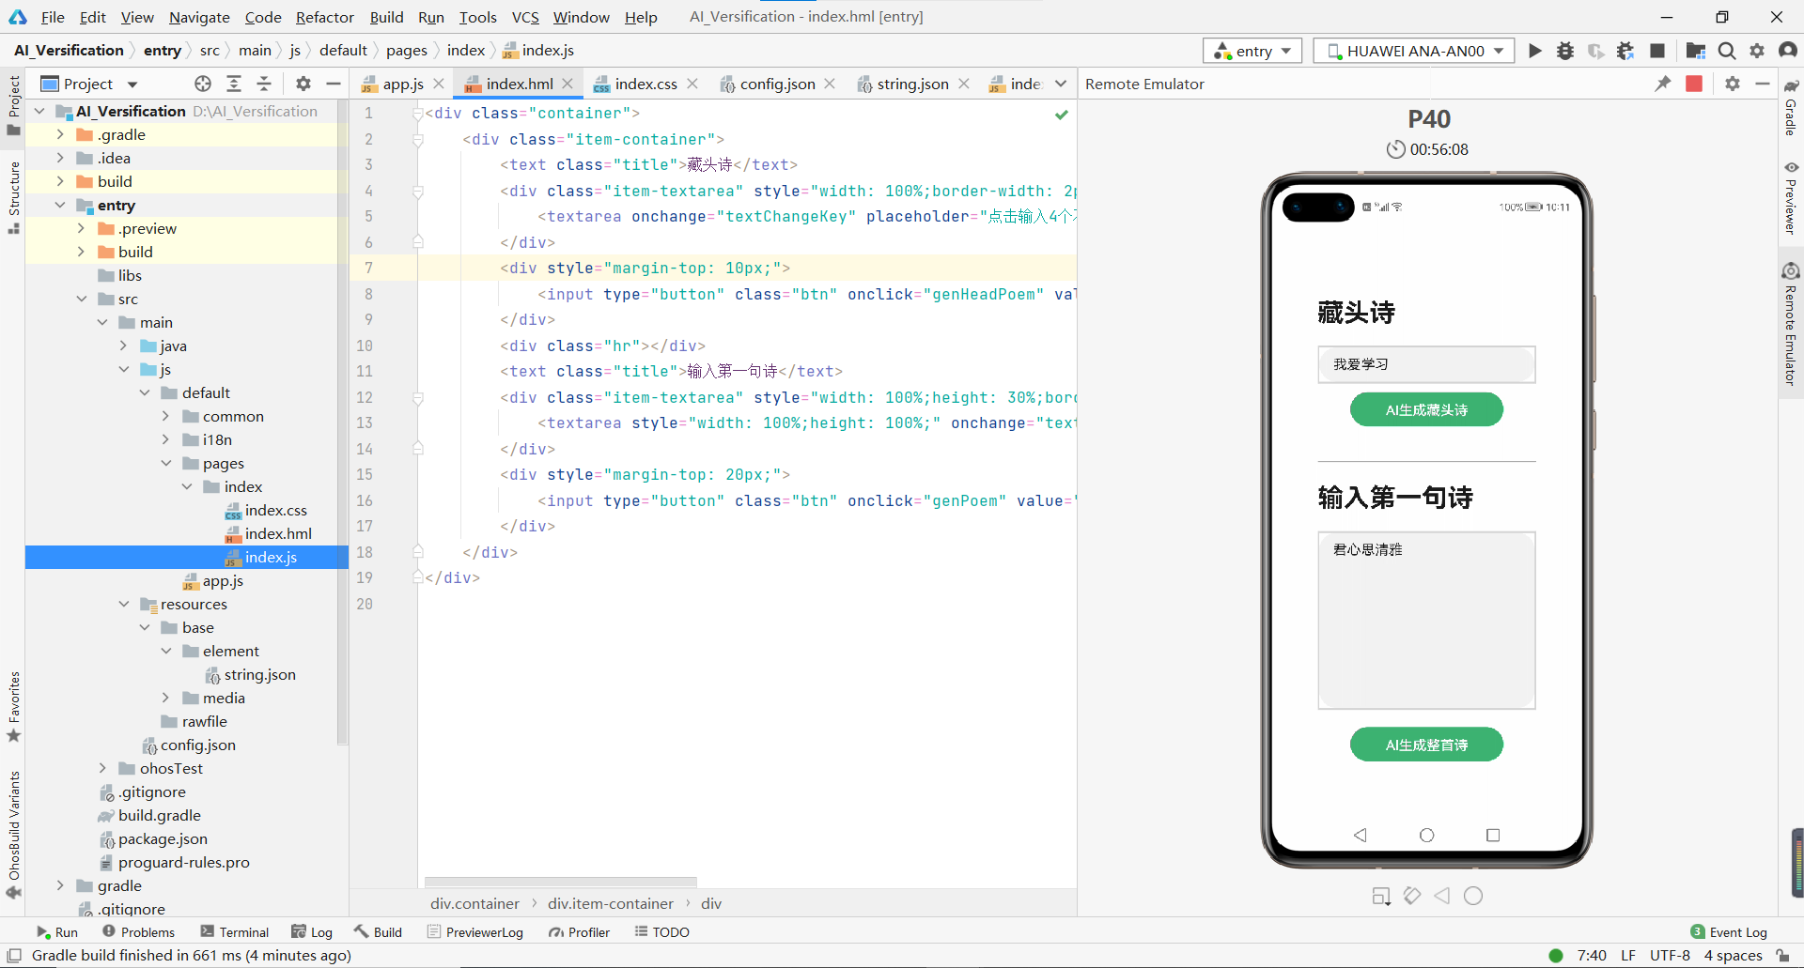The image size is (1804, 968).
Task: Toggle the Remote Emulator side tab
Action: click(1791, 324)
